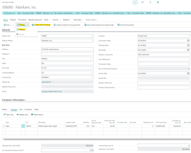The image size is (191, 153).
Task: Click ADVANCE WH location code cell
Action: pos(71,126)
